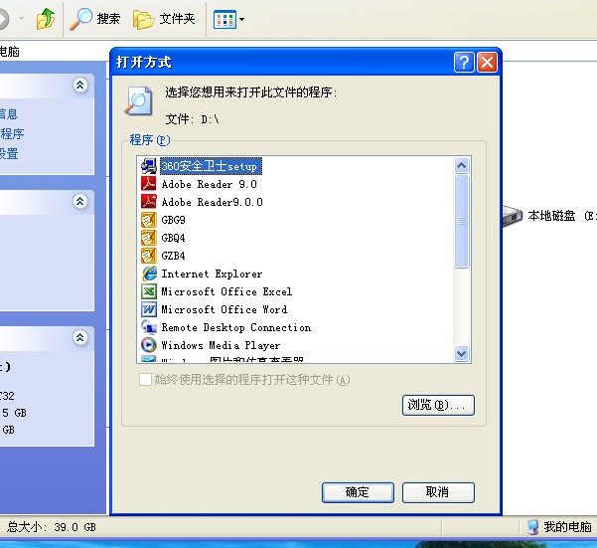Click the Adobe Reader 9.0 icon
The height and width of the screenshot is (548, 597).
(x=148, y=183)
